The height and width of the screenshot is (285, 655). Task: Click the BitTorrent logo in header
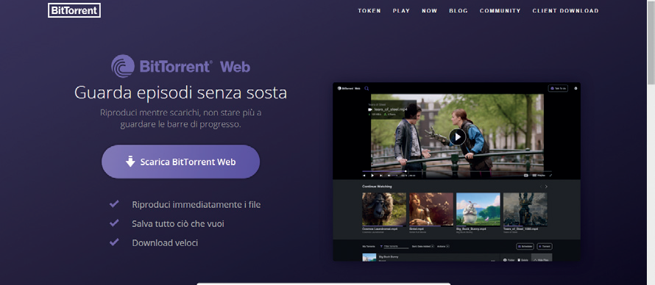(74, 10)
